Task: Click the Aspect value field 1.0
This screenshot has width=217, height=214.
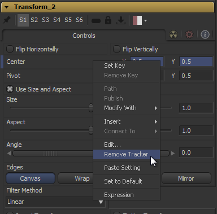Action: click(x=196, y=130)
